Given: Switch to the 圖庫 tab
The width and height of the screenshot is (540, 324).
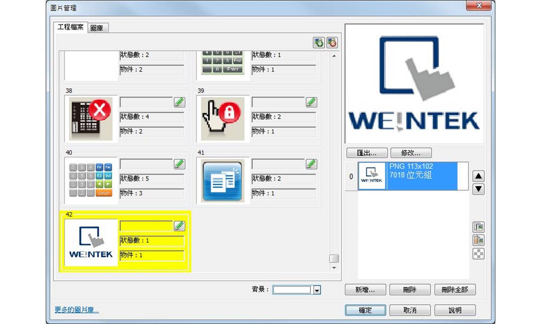Looking at the screenshot, I should 97,28.
